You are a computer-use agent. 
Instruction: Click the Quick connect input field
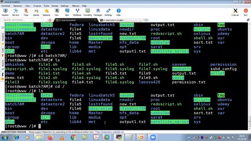coord(22,20)
